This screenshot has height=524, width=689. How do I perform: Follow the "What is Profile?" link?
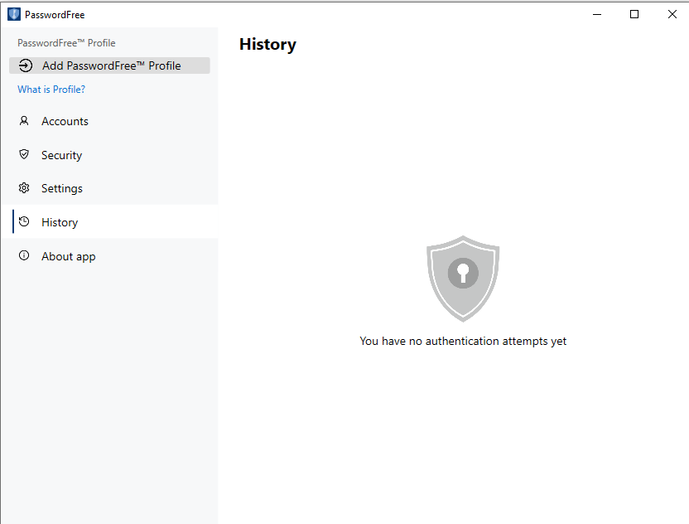[x=51, y=90]
